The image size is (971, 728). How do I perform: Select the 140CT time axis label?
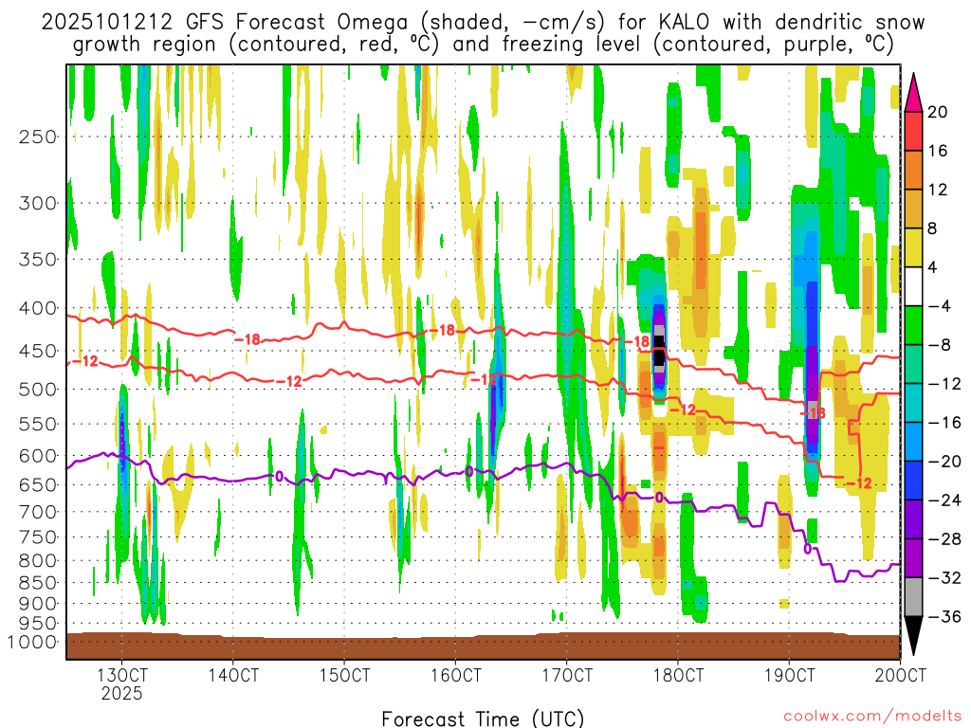pyautogui.click(x=233, y=674)
